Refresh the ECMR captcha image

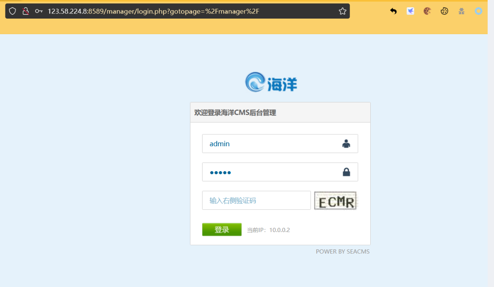click(335, 200)
